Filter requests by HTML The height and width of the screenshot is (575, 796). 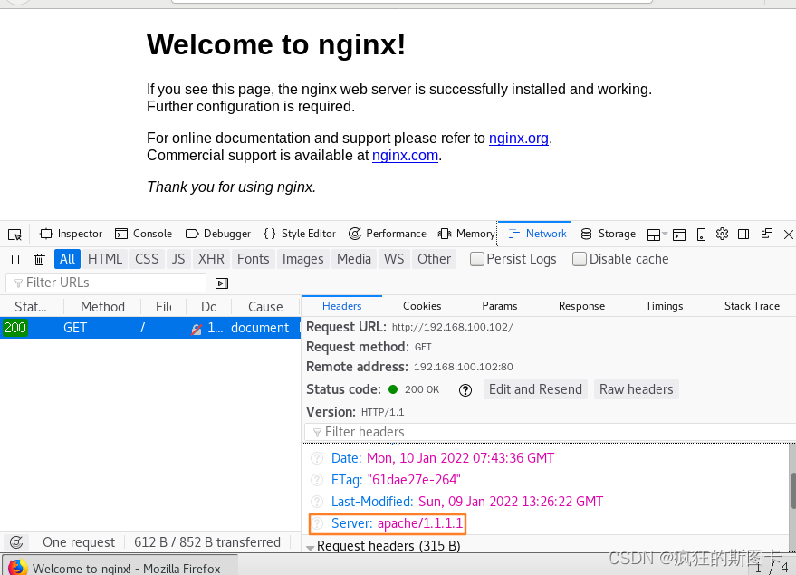[104, 259]
